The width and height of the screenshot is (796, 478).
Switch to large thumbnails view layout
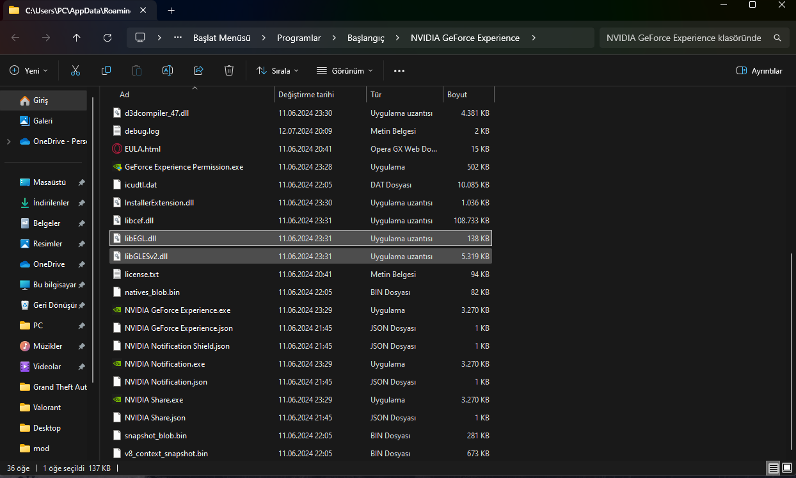point(786,468)
